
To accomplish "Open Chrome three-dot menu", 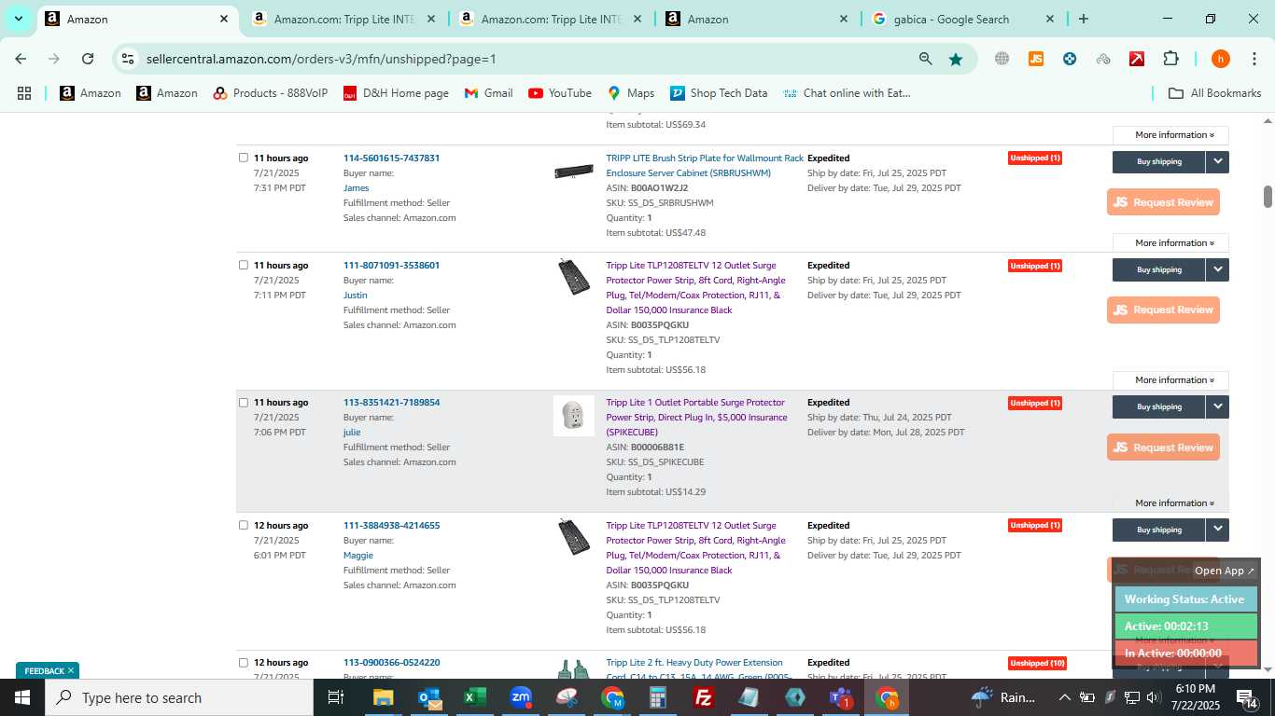I will (x=1254, y=59).
